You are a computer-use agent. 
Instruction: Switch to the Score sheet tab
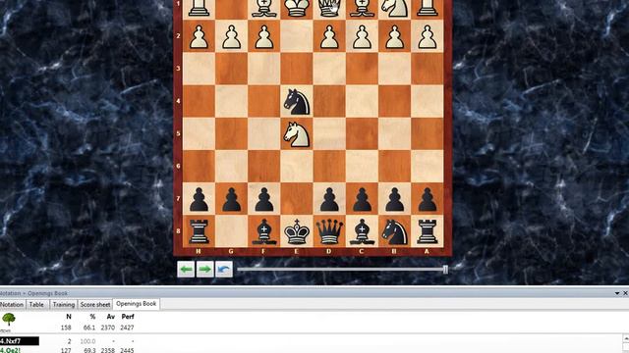click(95, 305)
